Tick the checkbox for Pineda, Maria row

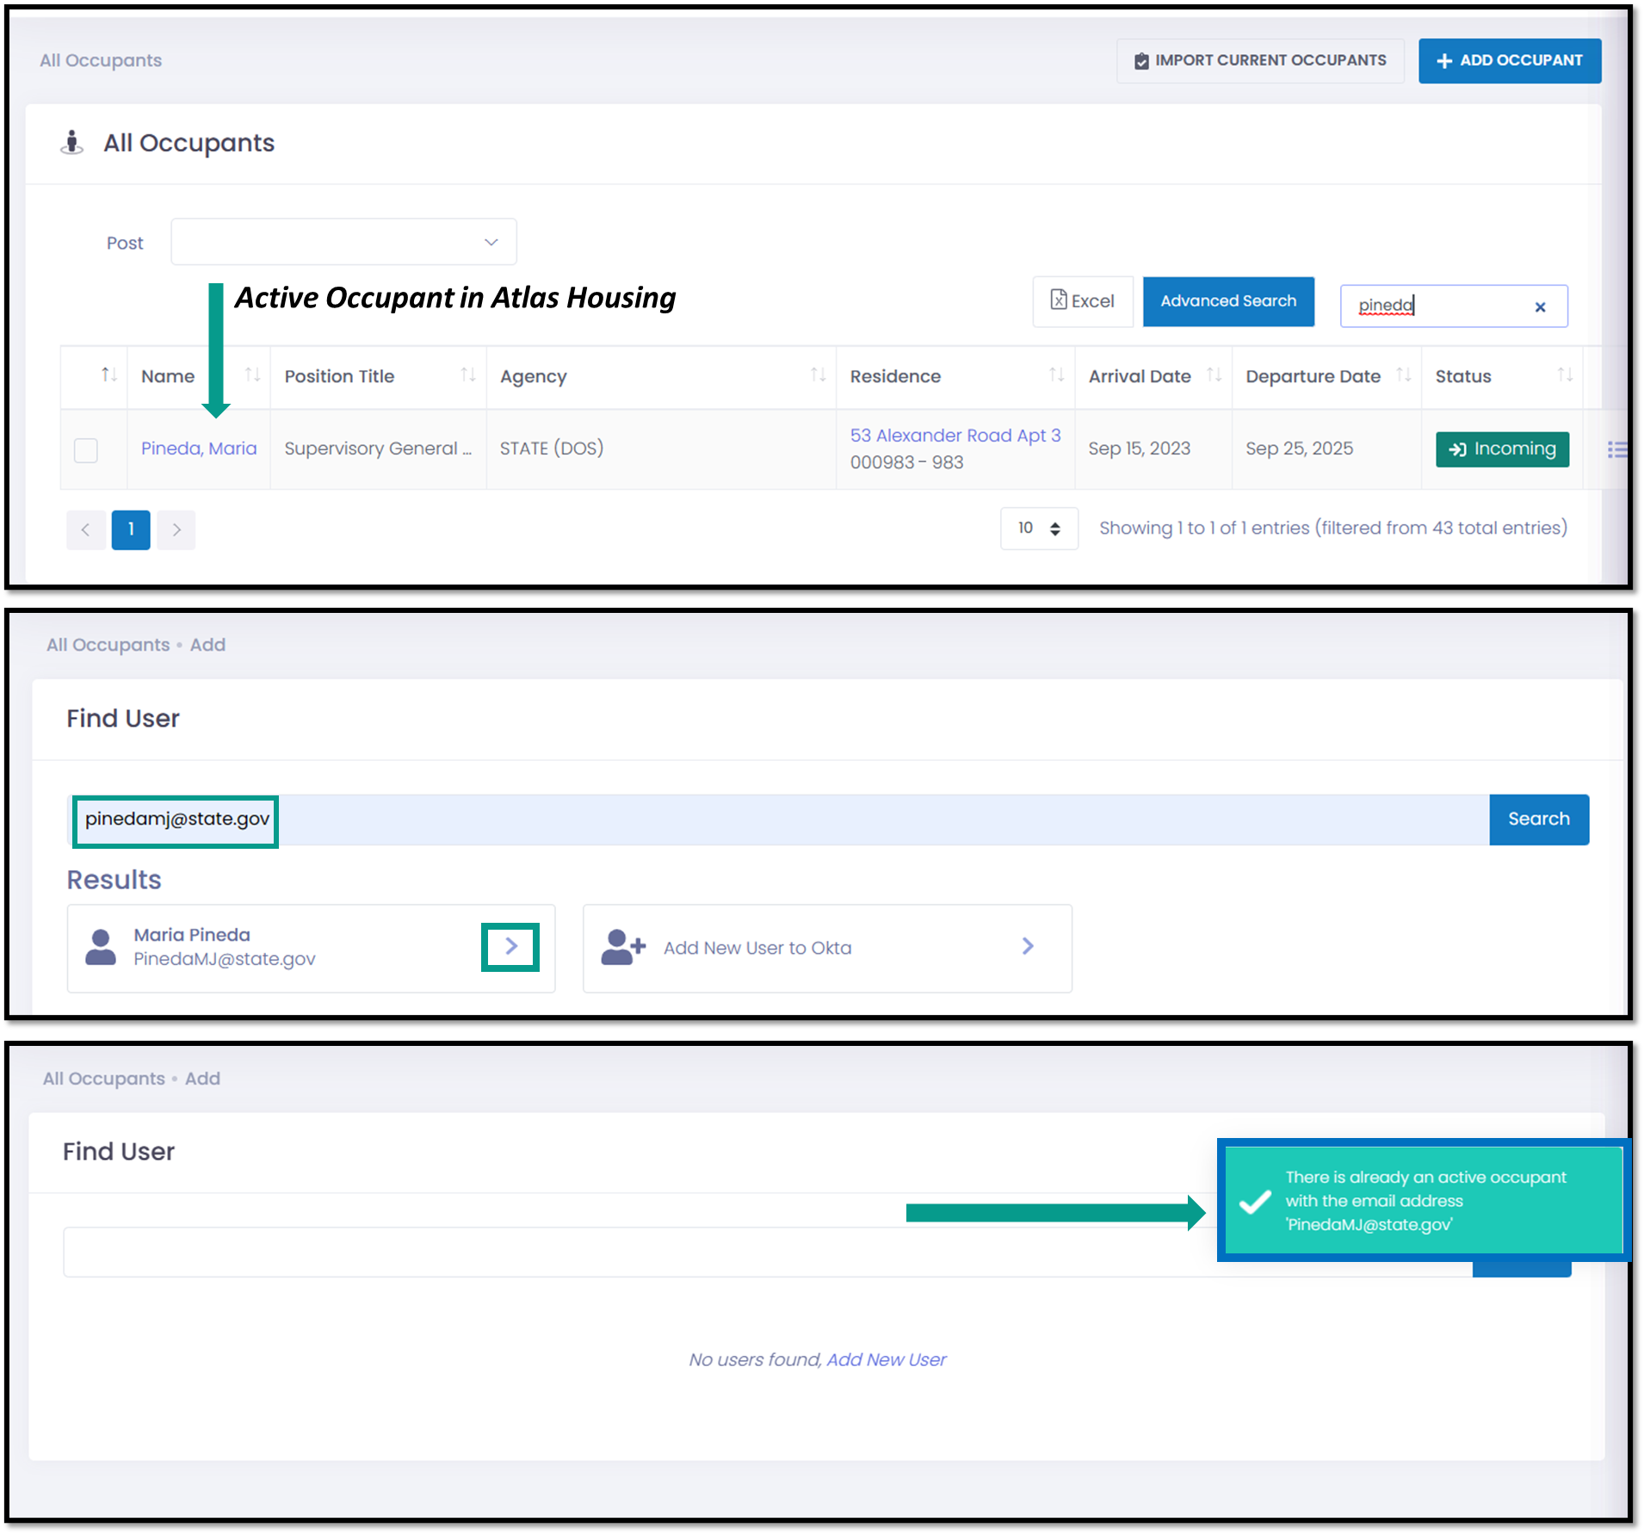[x=86, y=449]
